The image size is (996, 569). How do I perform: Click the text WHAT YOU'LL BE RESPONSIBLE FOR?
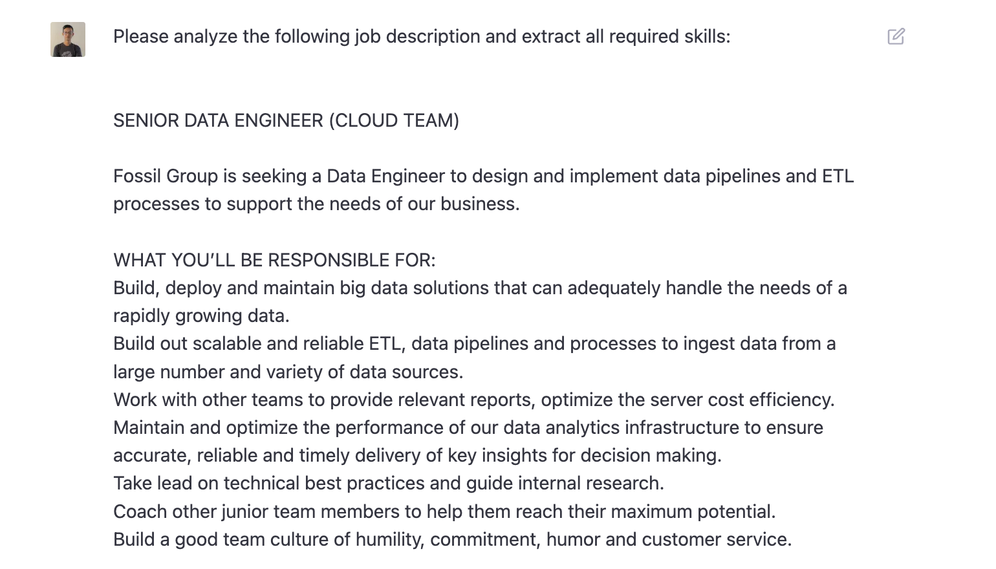274,260
